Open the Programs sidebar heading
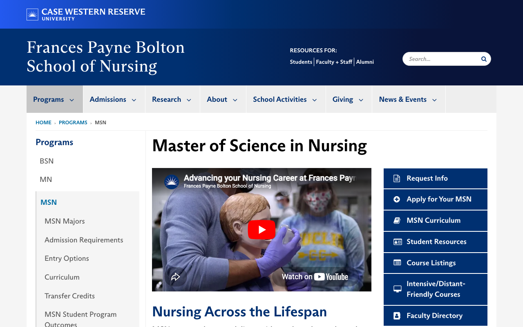Viewport: 523px width, 327px height. coord(54,142)
